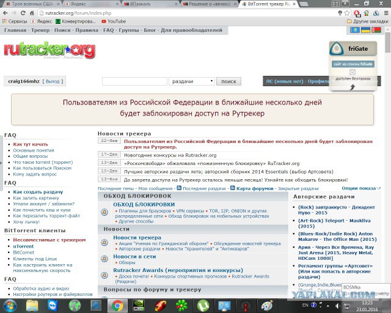Image resolution: width=391 pixels, height=313 pixels.
Task: Open the Paint palette taskbar icon
Action: [267, 306]
